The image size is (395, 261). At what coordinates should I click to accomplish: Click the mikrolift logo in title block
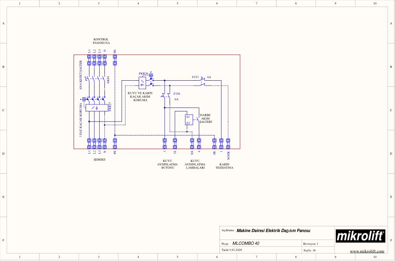pyautogui.click(x=360, y=236)
